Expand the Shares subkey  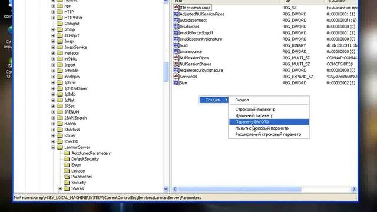pyautogui.click(x=60, y=188)
